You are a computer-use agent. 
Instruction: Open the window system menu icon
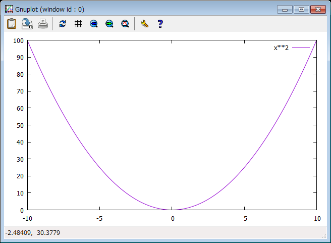click(x=9, y=9)
